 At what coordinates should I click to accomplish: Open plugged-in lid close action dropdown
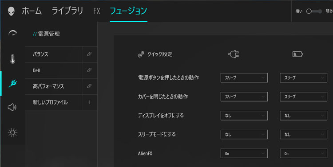(244, 97)
